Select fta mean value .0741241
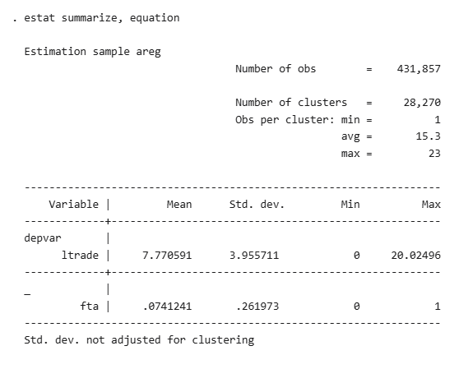This screenshot has height=369, width=459. [167, 307]
